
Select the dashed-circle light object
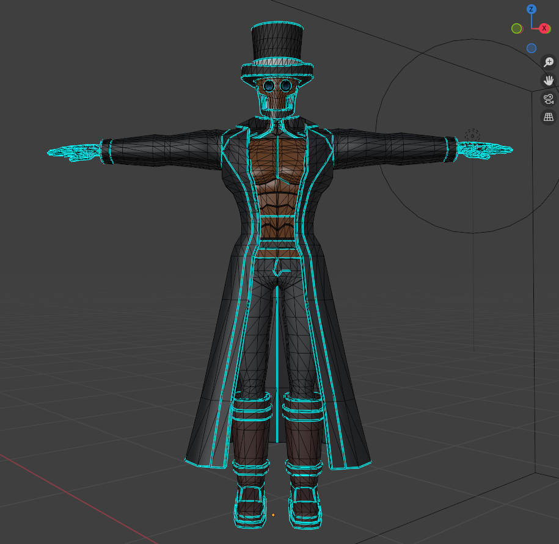pyautogui.click(x=472, y=135)
